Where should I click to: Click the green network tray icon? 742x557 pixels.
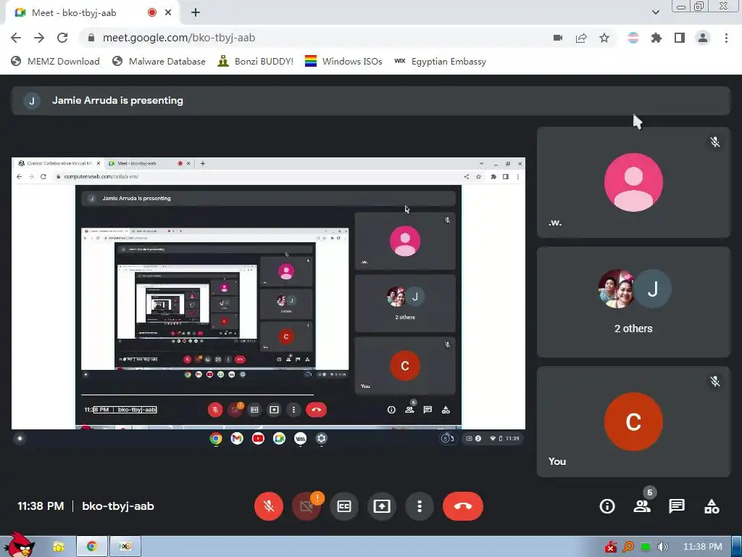pos(646,547)
